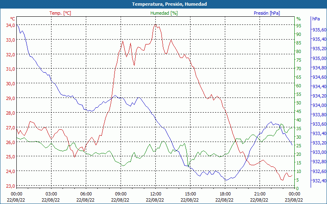Click pressure axis value "935,60"
This screenshot has width=327, height=204.
click(319, 30)
